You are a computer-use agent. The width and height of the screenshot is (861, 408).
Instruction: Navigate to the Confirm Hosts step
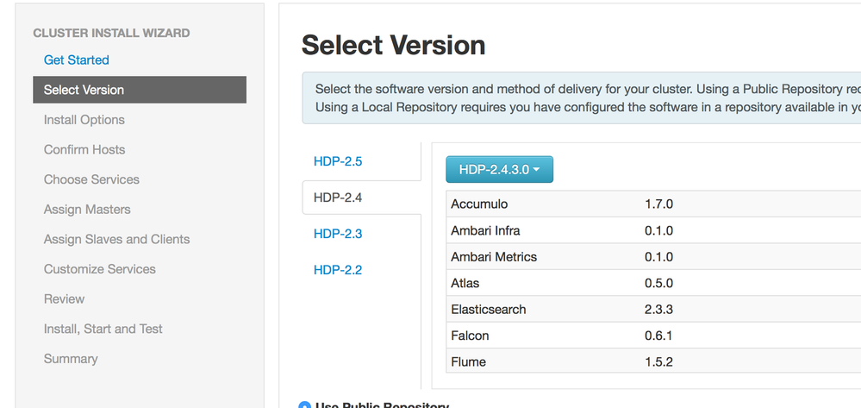pyautogui.click(x=84, y=150)
